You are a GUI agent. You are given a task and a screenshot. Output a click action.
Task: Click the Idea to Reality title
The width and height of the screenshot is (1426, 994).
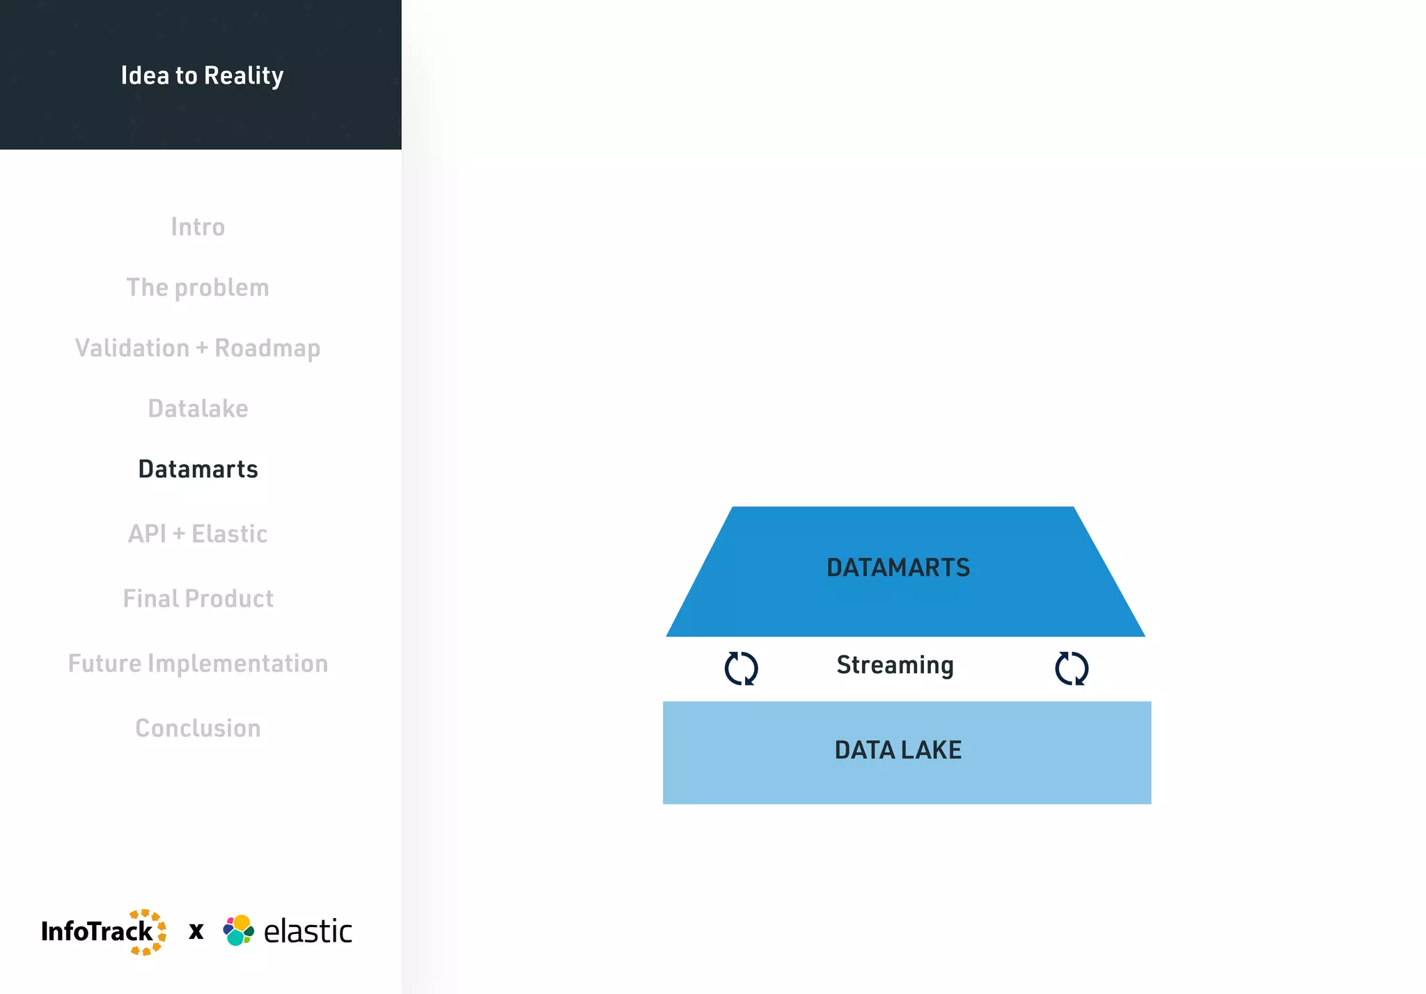(x=202, y=75)
